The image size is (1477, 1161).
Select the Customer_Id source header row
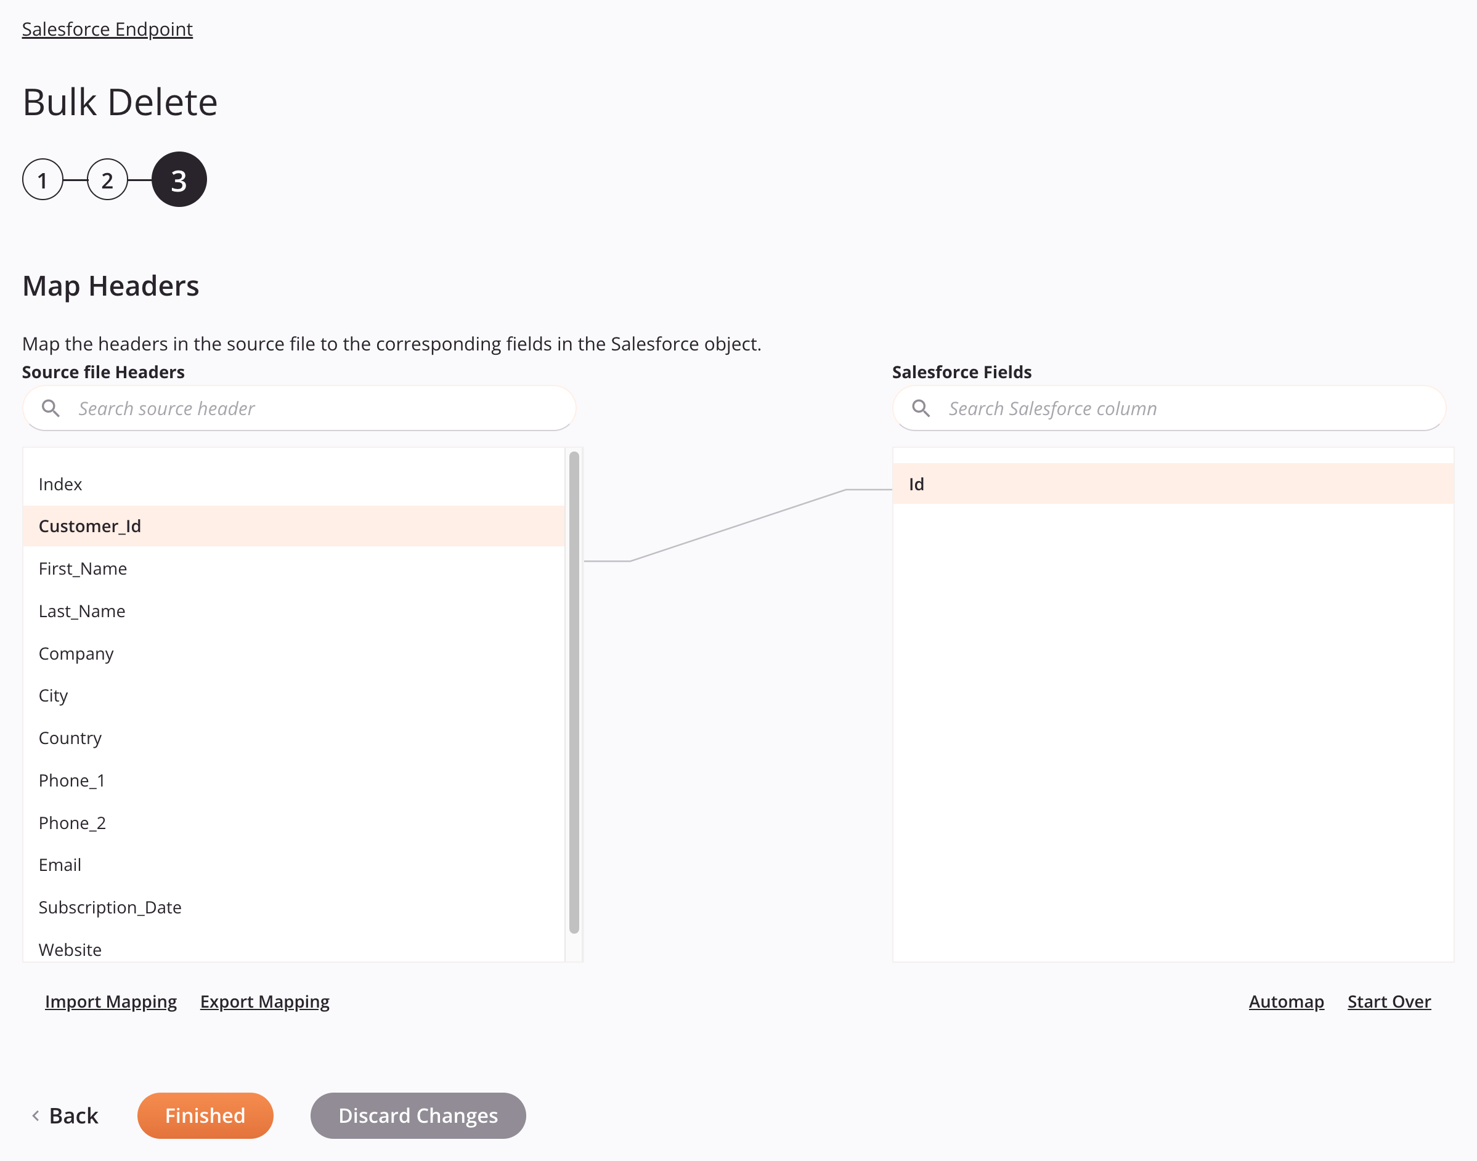click(x=294, y=525)
